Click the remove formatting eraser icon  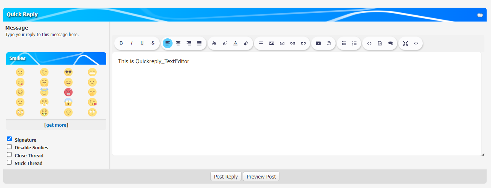246,43
